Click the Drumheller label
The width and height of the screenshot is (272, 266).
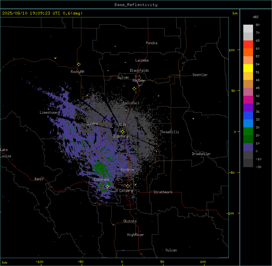tap(201, 154)
